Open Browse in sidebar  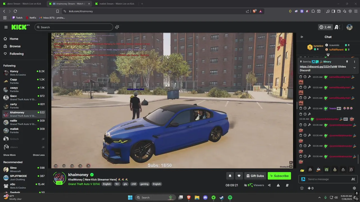[15, 46]
